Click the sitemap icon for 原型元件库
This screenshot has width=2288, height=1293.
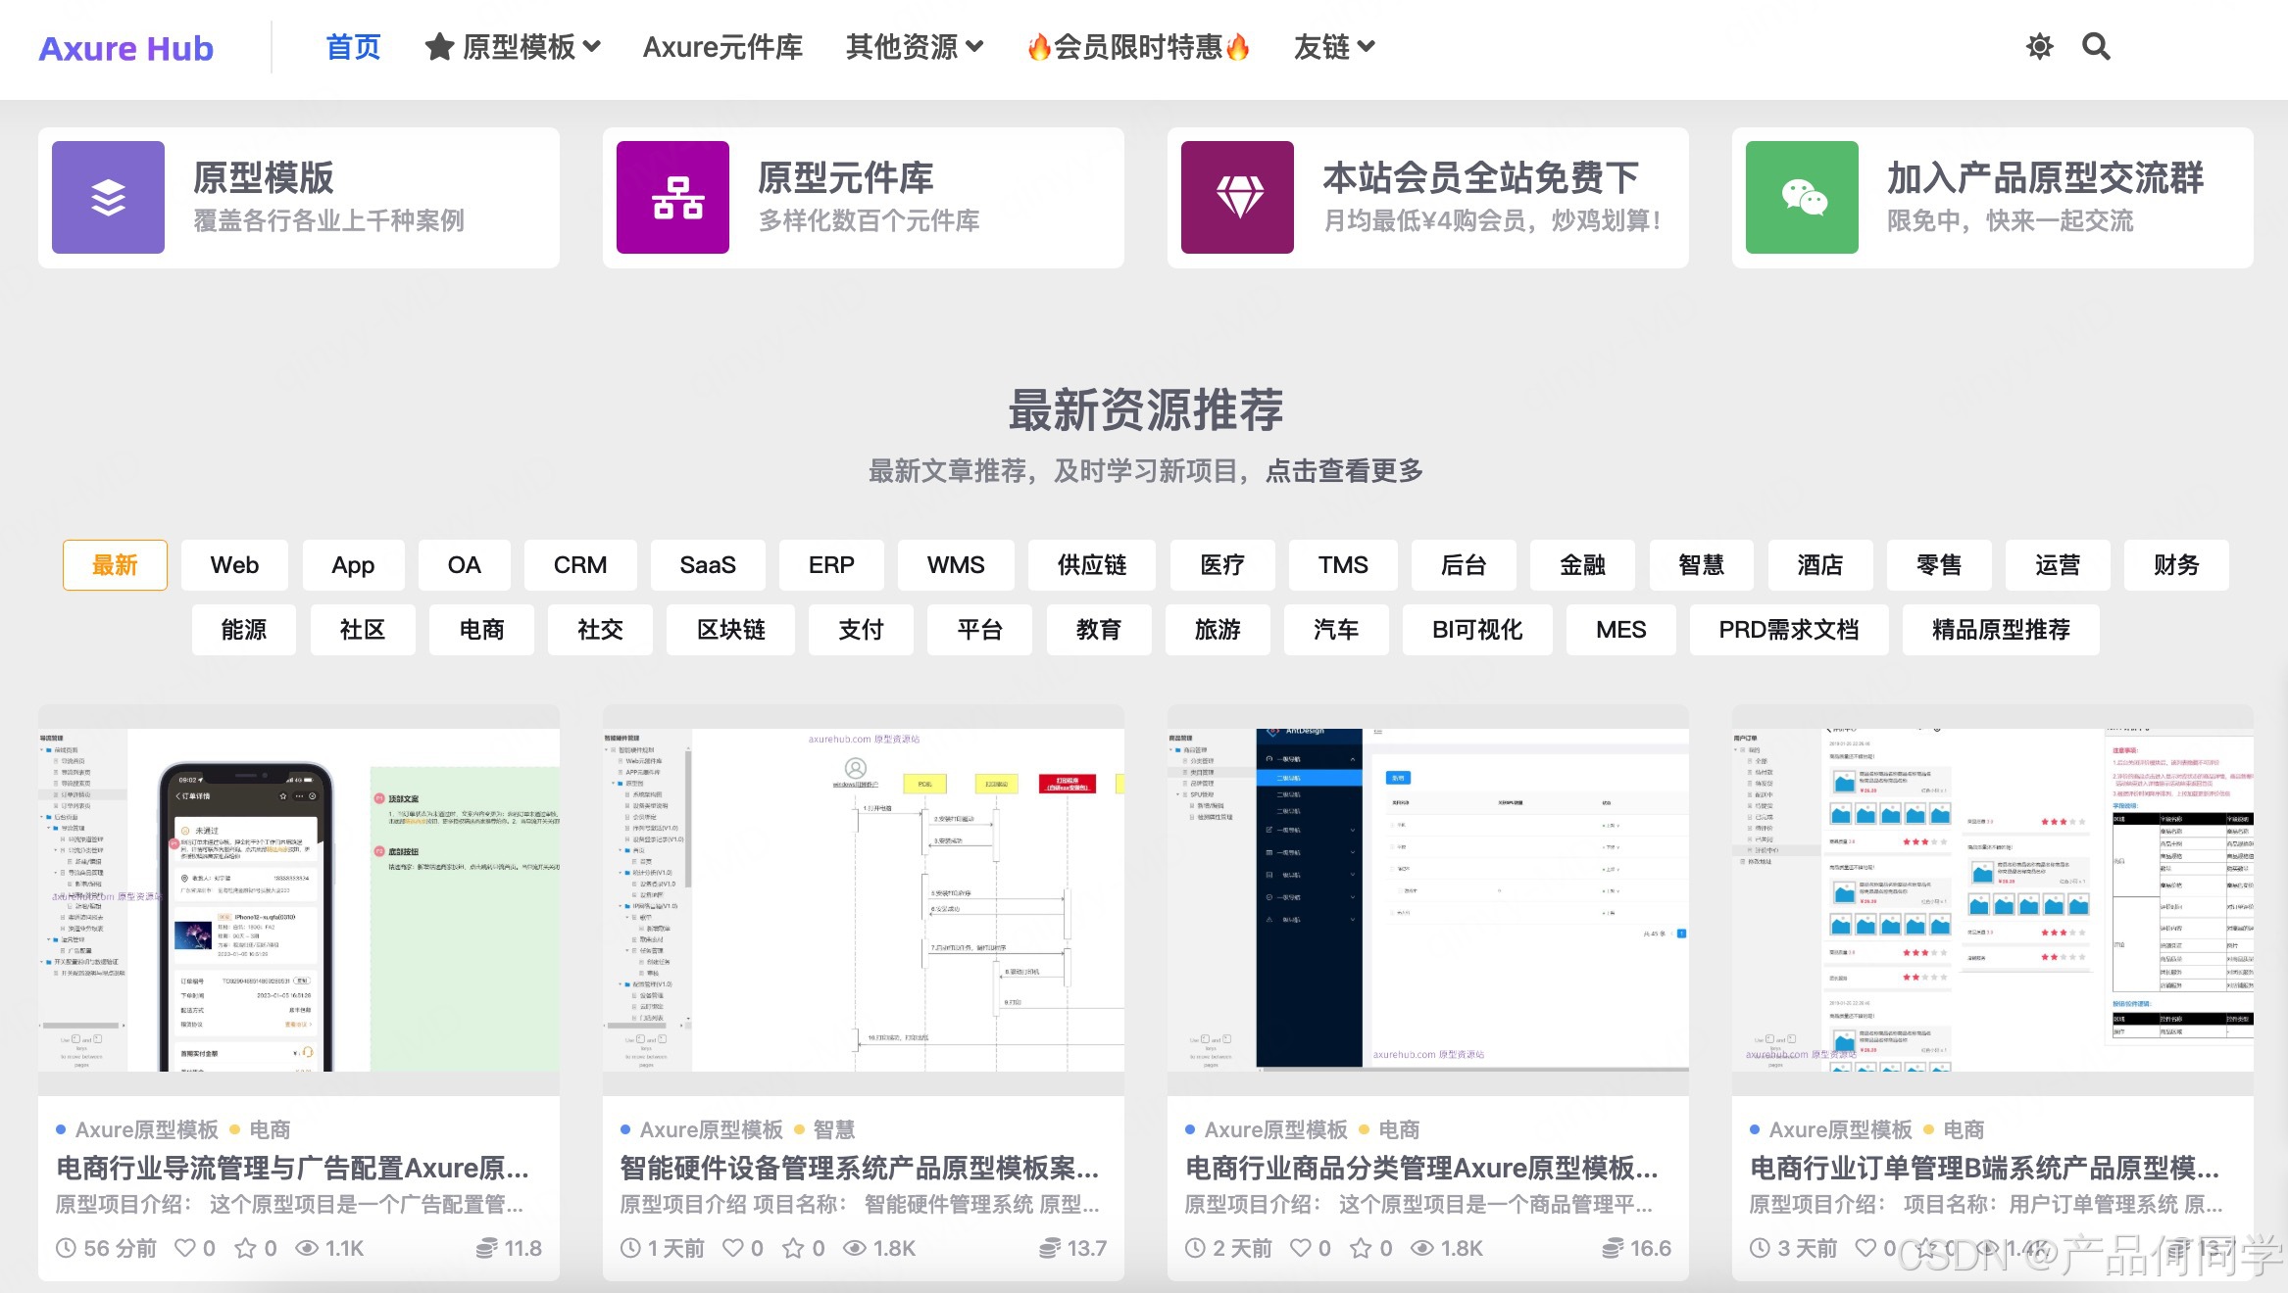click(672, 197)
